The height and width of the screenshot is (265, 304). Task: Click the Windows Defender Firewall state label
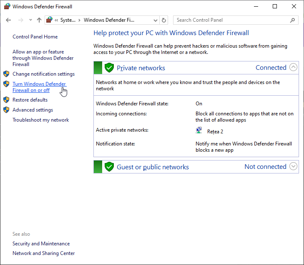pos(132,104)
